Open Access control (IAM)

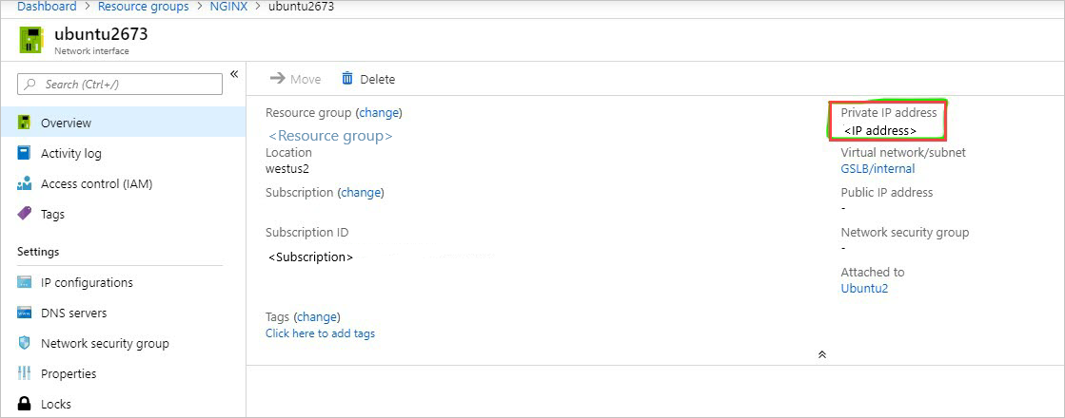[123, 183]
